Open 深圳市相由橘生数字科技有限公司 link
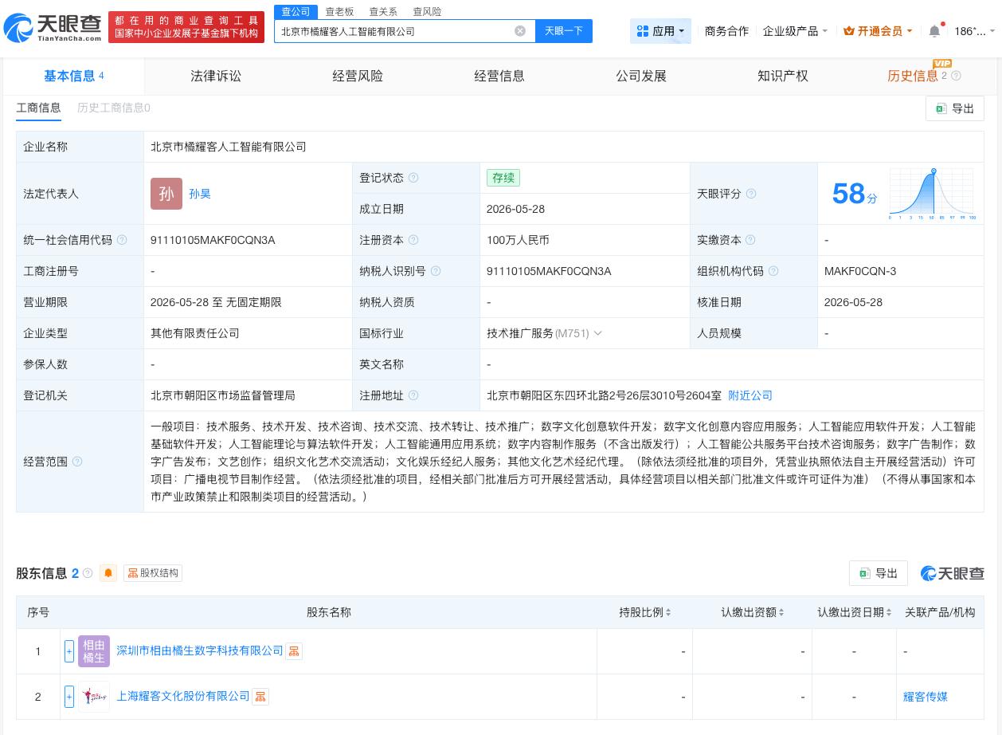The width and height of the screenshot is (1002, 735). point(200,651)
